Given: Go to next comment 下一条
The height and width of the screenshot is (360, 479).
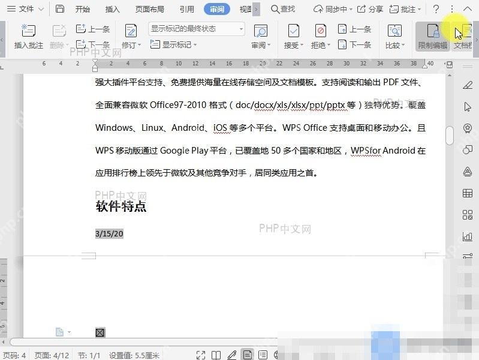Looking at the screenshot, I should click(x=92, y=44).
